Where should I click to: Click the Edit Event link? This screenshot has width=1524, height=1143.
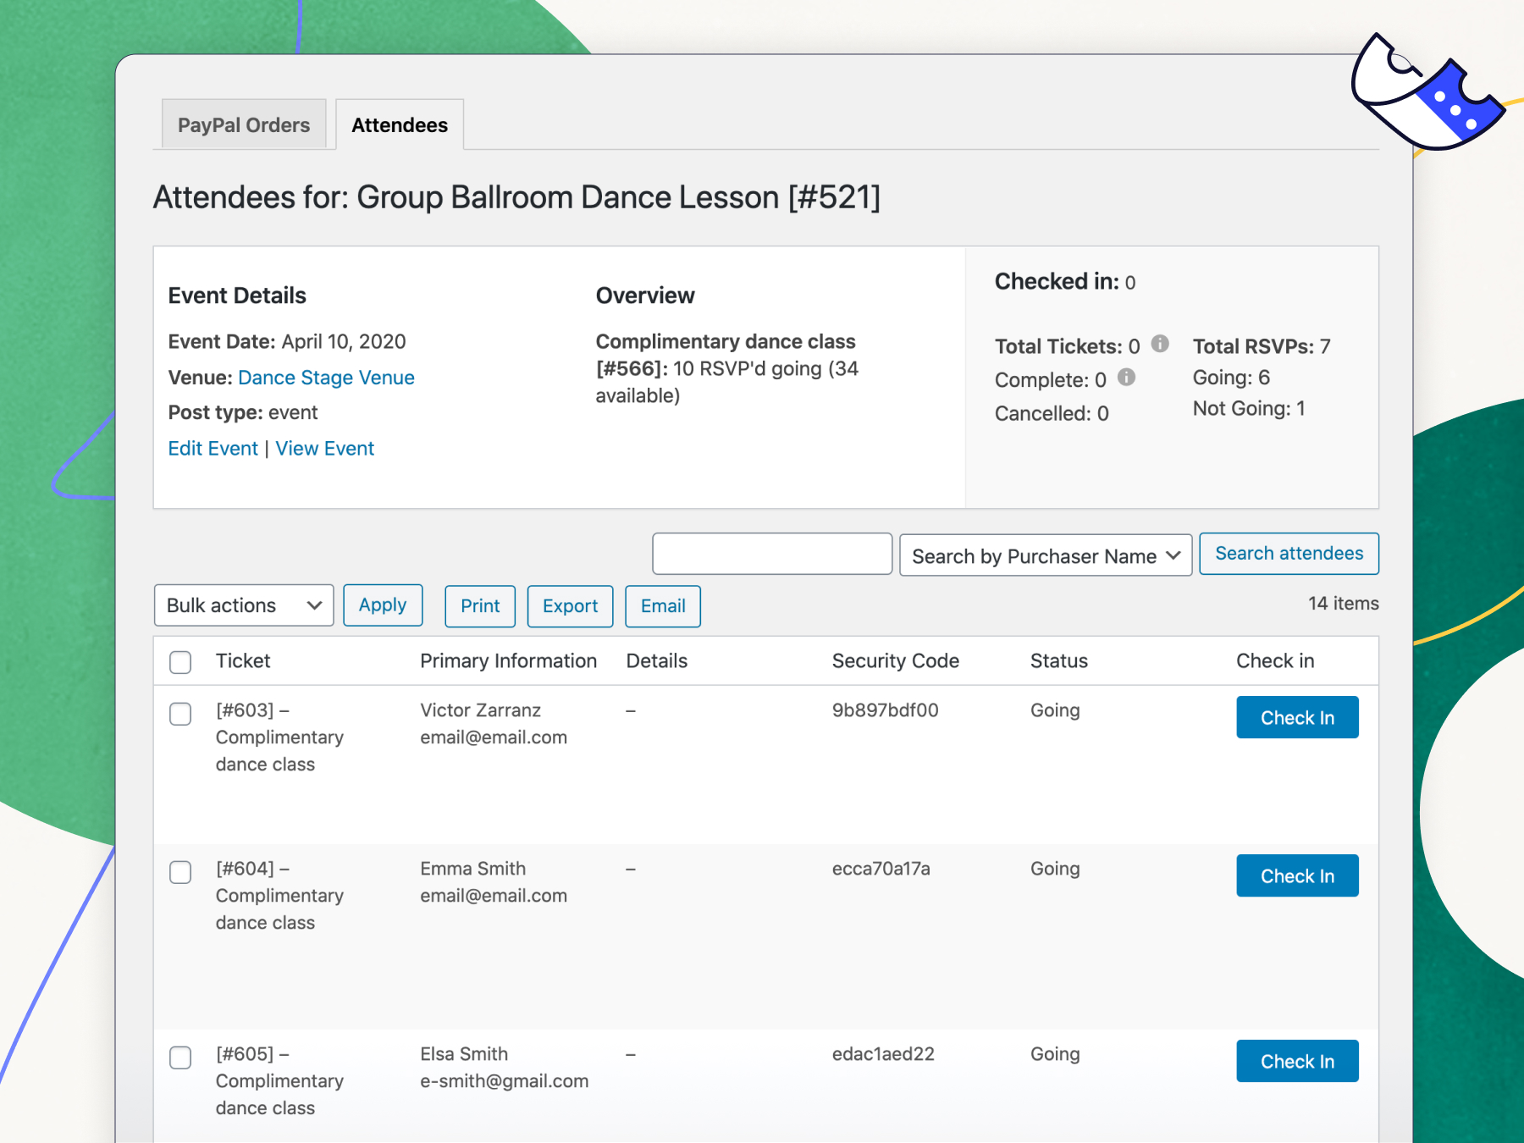coord(213,449)
